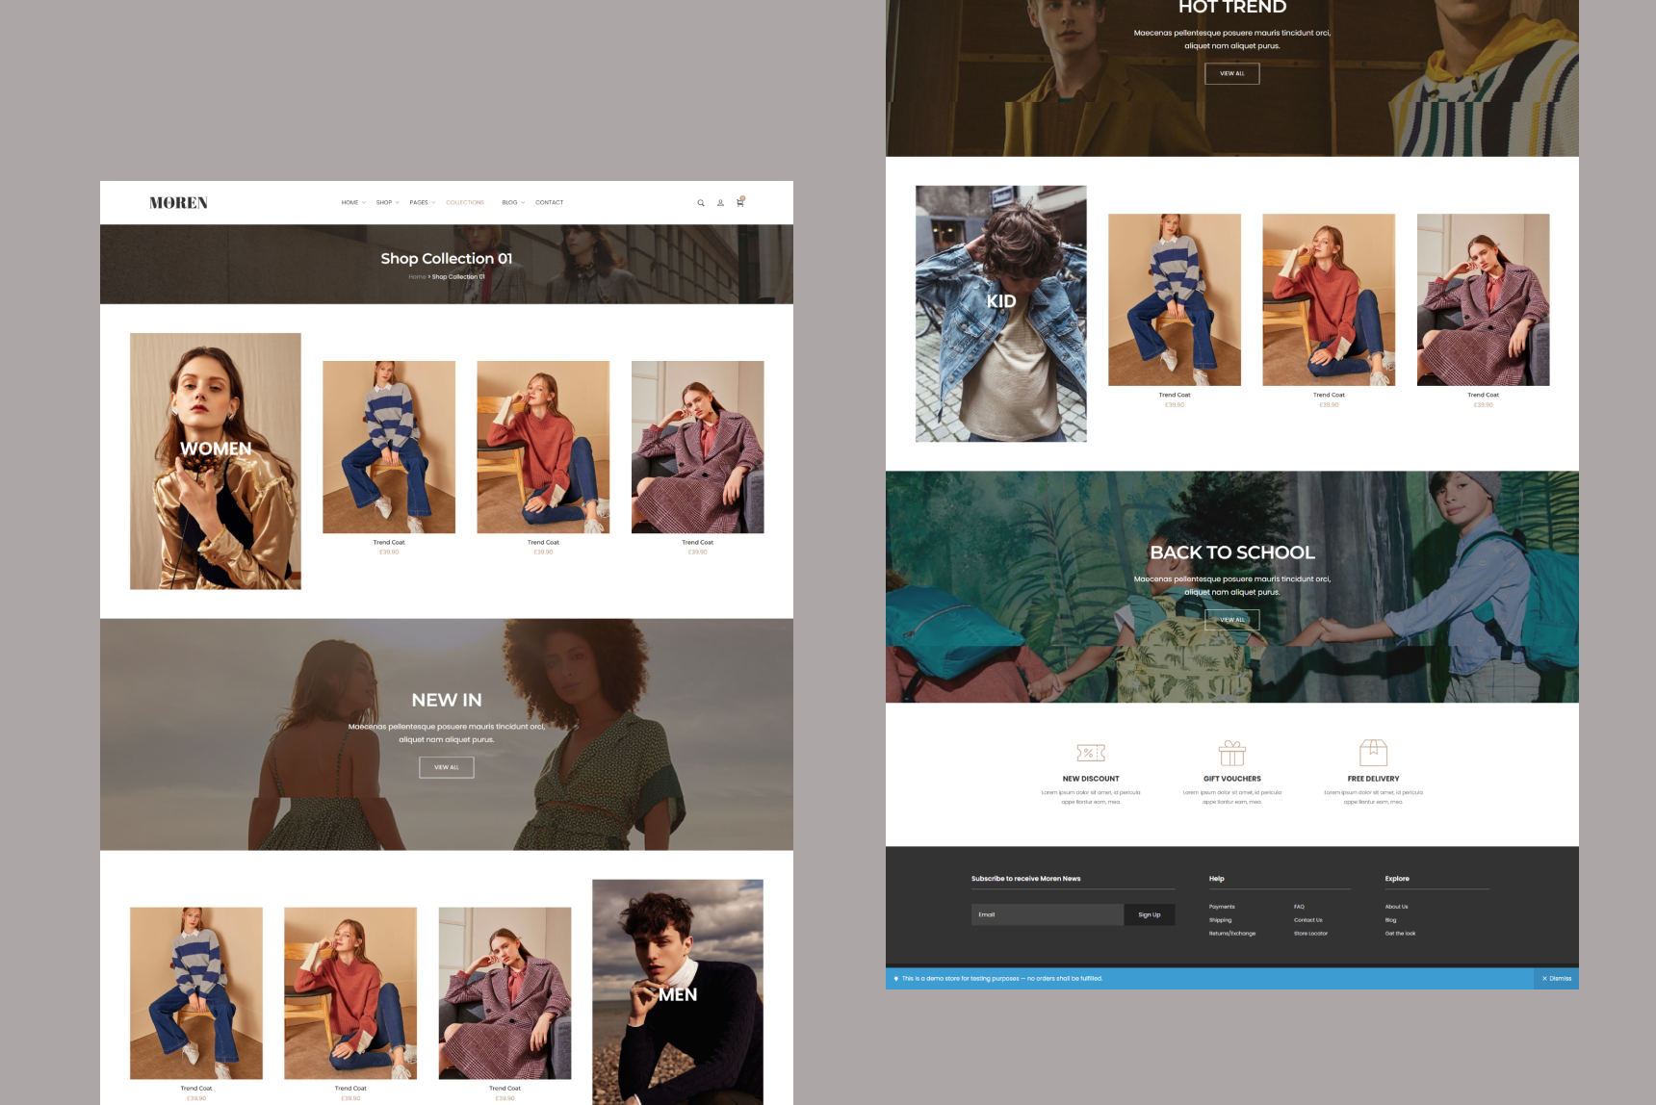1656x1105 pixels.
Task: Click the FAQ footer link
Action: tap(1299, 907)
